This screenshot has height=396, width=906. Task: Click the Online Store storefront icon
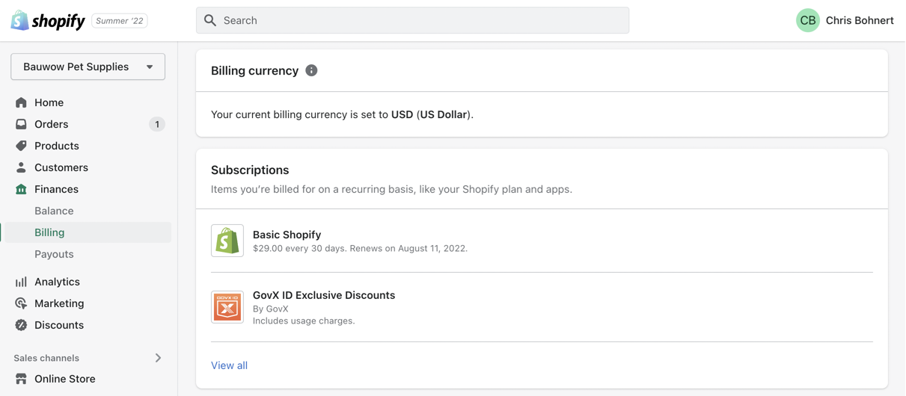21,379
